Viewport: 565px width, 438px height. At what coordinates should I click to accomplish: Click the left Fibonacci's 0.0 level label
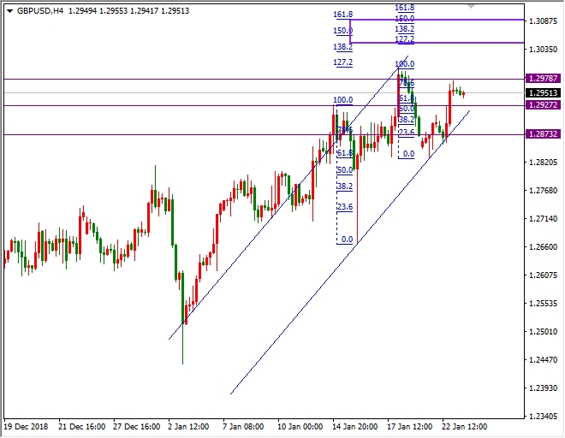347,240
